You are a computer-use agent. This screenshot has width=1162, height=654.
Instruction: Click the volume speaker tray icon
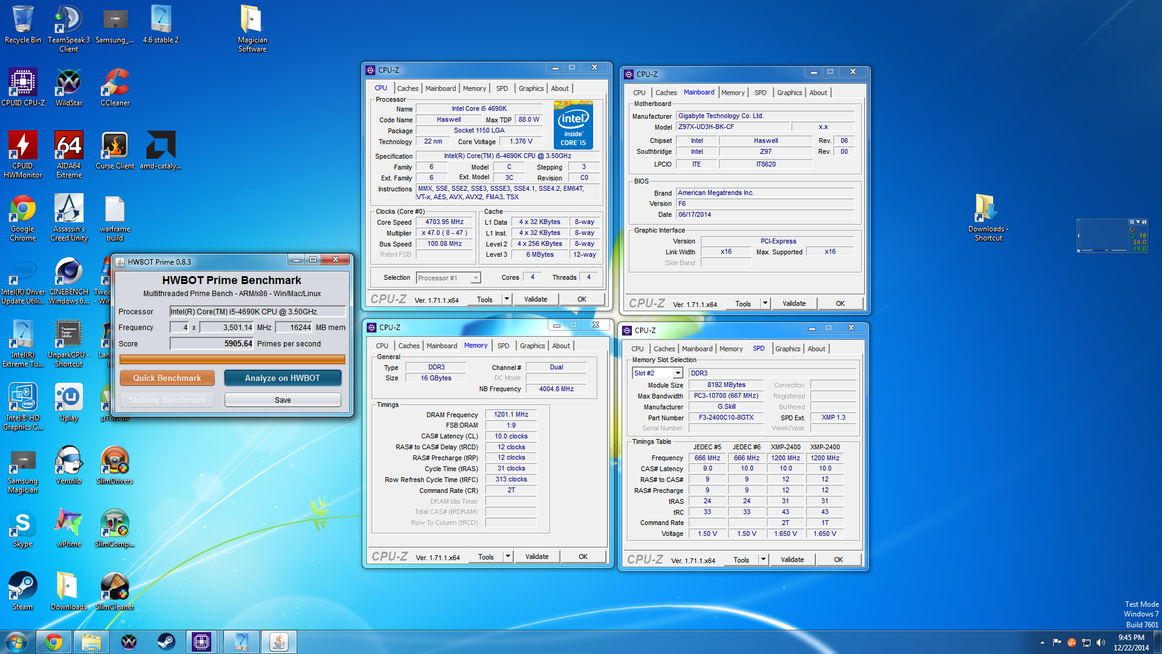point(1100,642)
